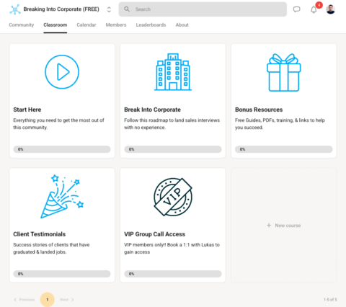The width and height of the screenshot is (346, 307).
Task: Go to the Leaderboards tab
Action: [151, 25]
